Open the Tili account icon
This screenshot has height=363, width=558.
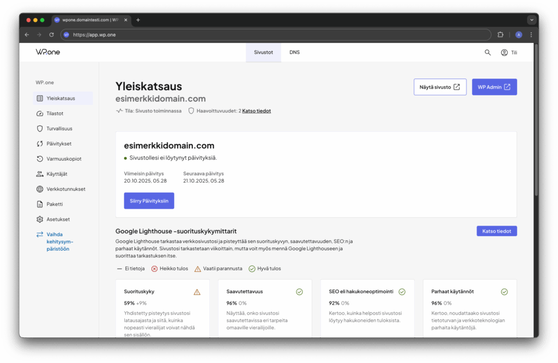505,52
